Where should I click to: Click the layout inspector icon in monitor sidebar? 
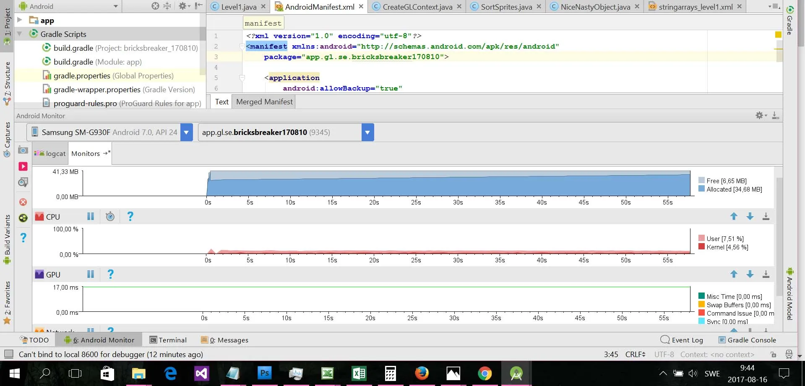23,218
